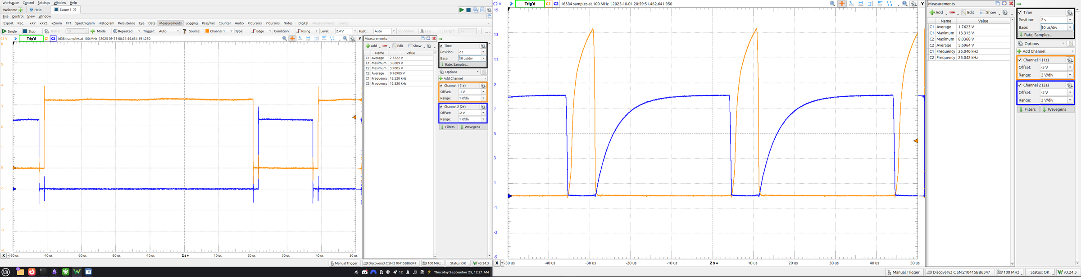Open Channel 1 gear settings in right window
Viewport: 1081px width, 277px height.
point(1070,60)
